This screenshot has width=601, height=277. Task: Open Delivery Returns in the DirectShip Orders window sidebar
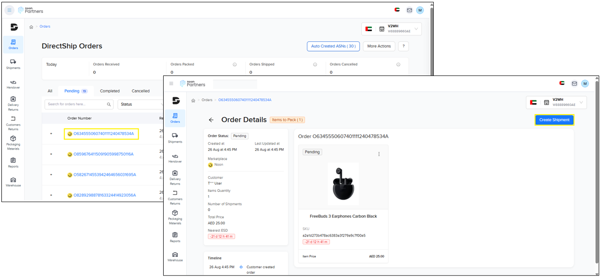click(x=13, y=104)
